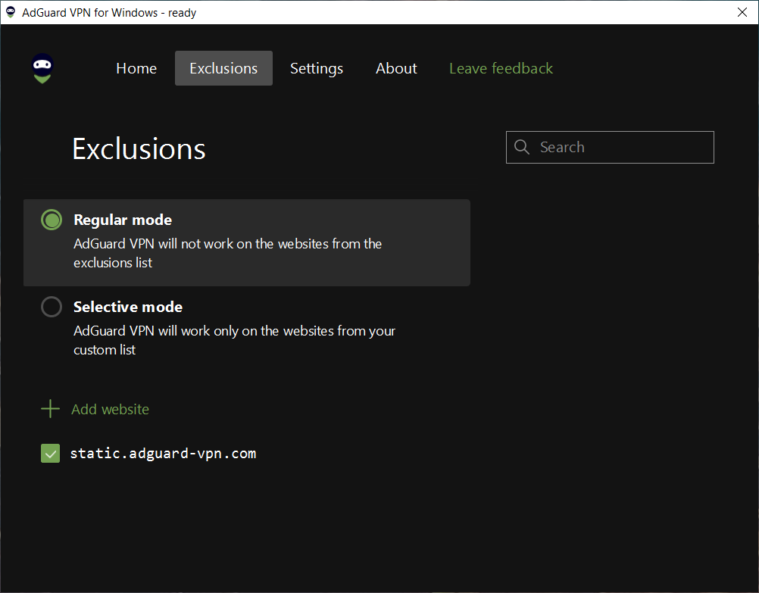
Task: Switch to the Exclusions tab
Action: point(223,69)
